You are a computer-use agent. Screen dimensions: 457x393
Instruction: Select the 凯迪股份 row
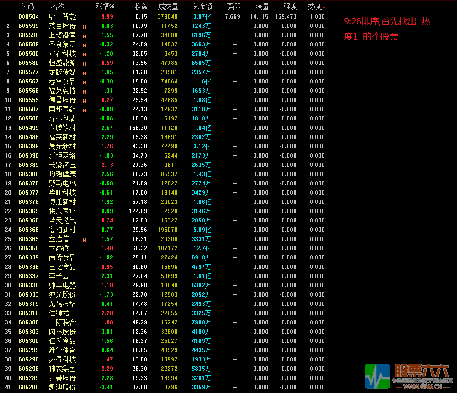(165, 388)
